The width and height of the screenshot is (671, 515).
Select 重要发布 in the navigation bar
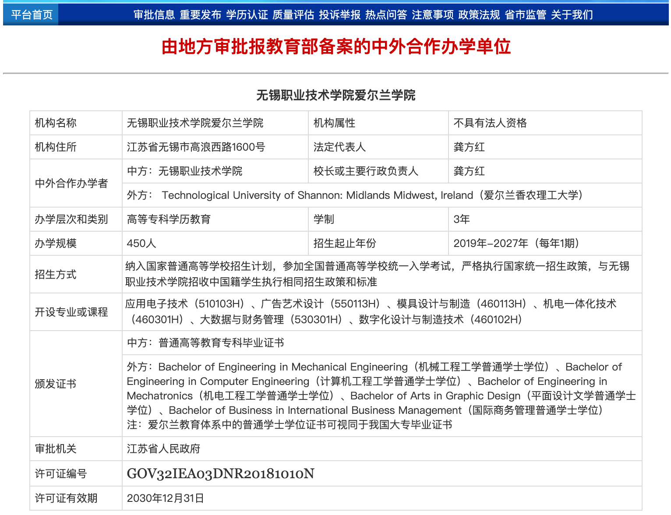pyautogui.click(x=201, y=15)
